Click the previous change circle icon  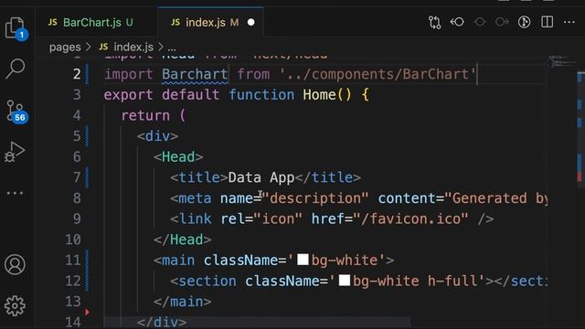click(x=480, y=22)
